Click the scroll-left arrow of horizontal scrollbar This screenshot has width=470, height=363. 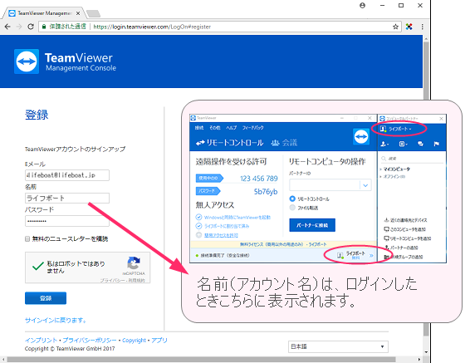click(3, 360)
